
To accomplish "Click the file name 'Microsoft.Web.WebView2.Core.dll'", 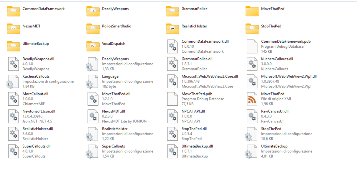I will [210, 77].
